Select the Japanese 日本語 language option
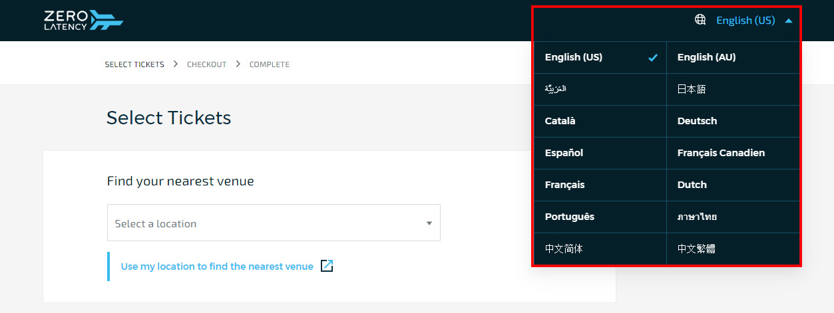Image resolution: width=834 pixels, height=313 pixels. coord(733,89)
